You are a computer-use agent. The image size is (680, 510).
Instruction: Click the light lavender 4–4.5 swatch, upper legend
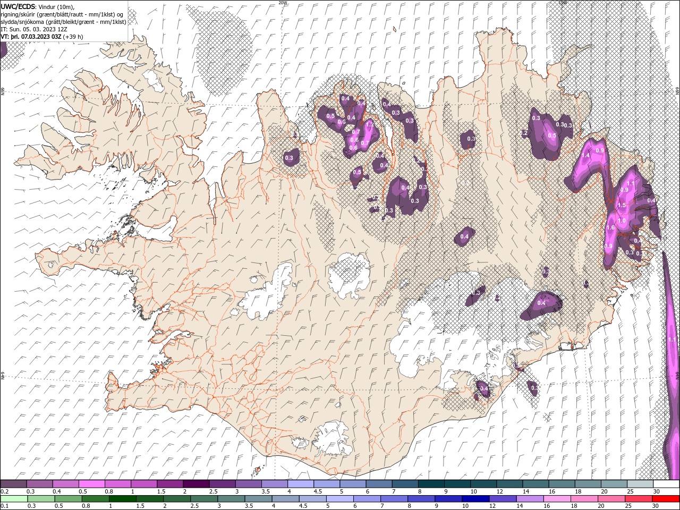point(301,484)
